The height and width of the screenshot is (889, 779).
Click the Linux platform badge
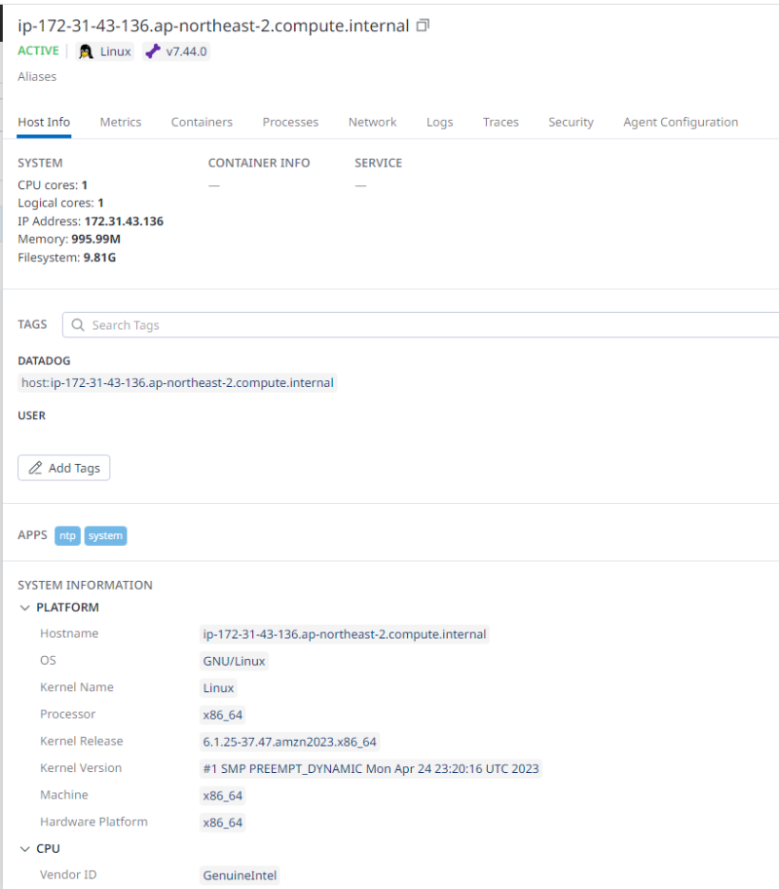105,52
